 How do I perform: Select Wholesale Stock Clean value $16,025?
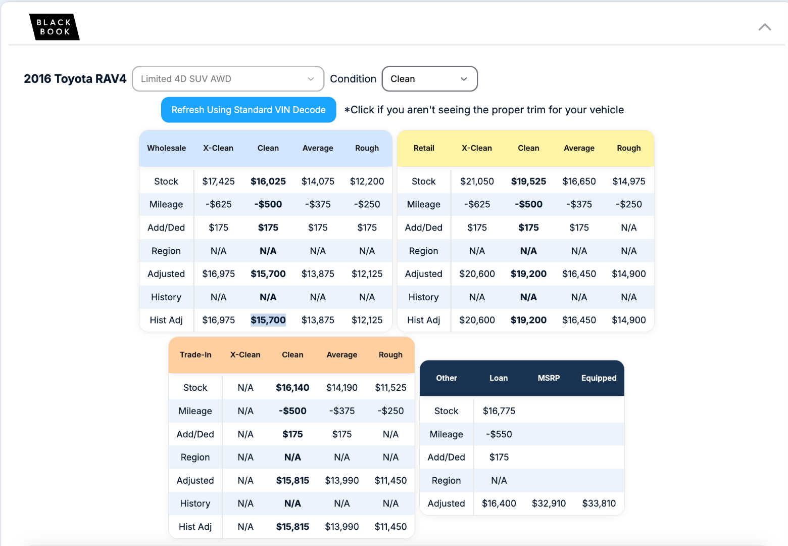268,181
